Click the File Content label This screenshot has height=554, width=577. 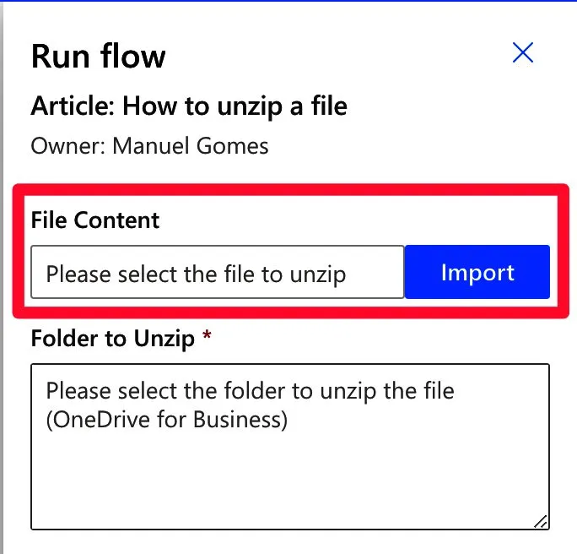point(95,220)
